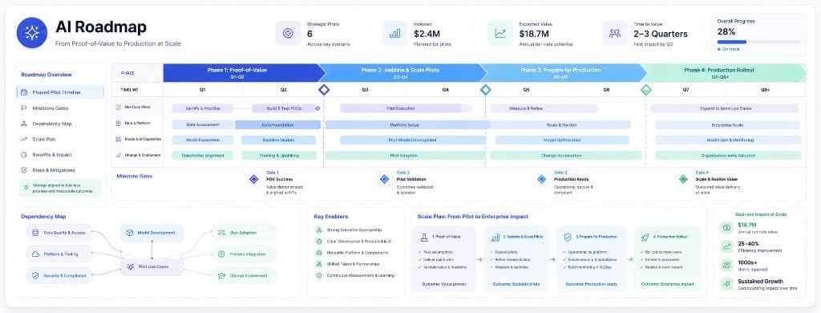This screenshot has height=313, width=821.
Task: Select the Organization-wide Adoption bar
Action: [729, 155]
